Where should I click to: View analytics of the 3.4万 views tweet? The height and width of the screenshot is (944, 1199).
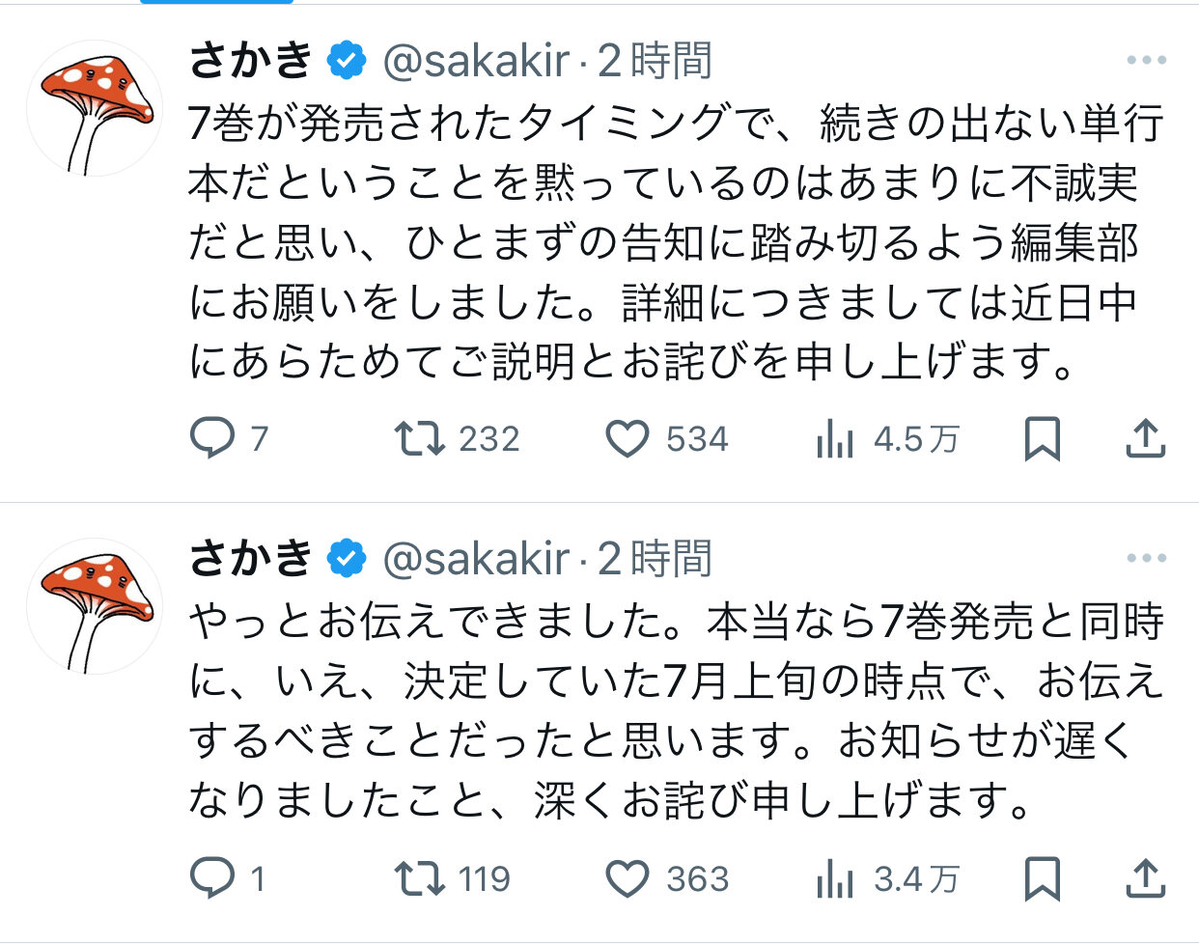835,879
